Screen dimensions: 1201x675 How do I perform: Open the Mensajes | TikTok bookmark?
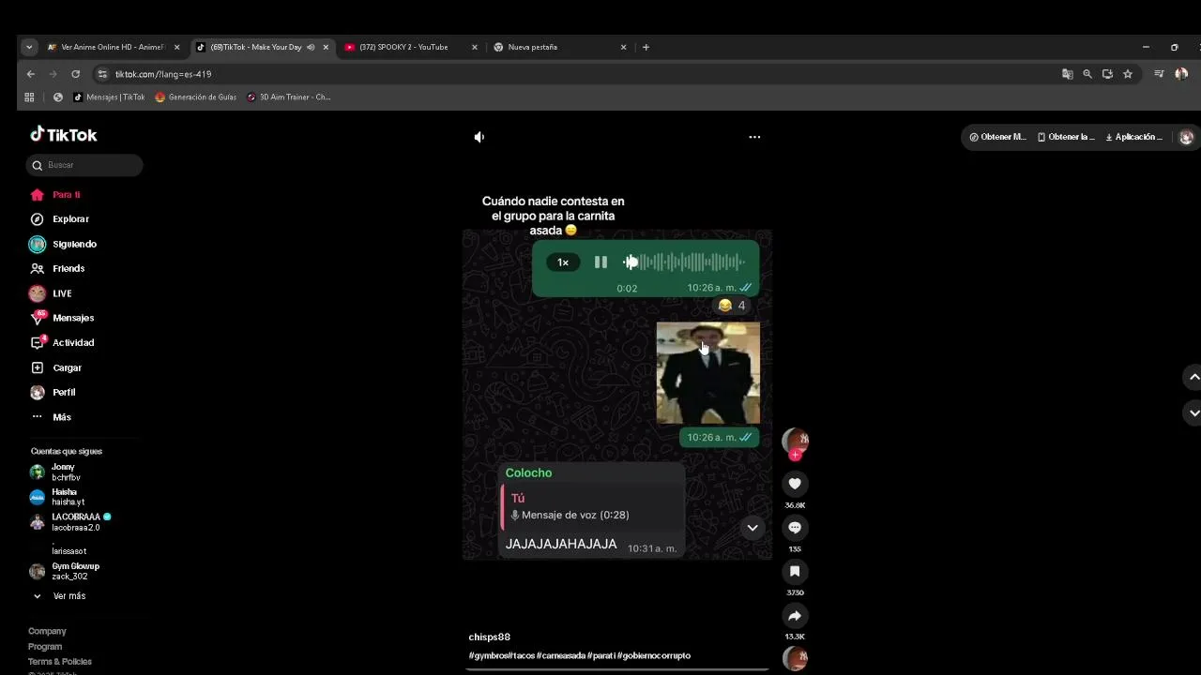[x=109, y=97]
